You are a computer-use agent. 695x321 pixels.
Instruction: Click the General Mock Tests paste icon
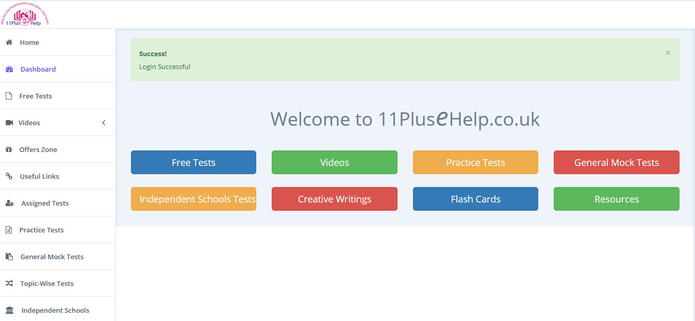pyautogui.click(x=9, y=257)
